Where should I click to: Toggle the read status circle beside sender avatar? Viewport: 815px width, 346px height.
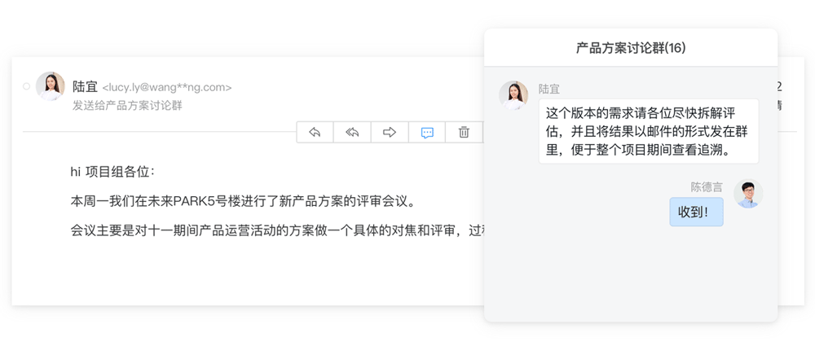(x=26, y=86)
